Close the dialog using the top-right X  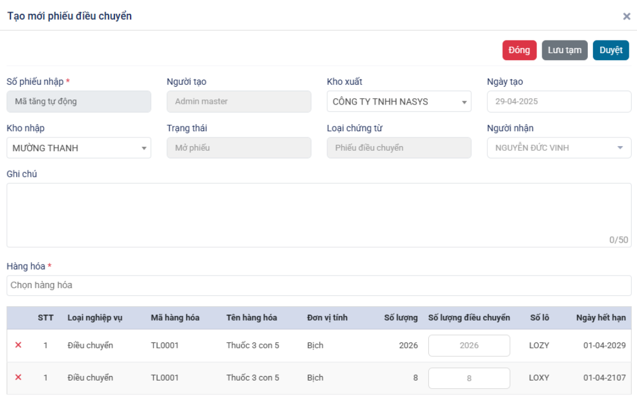[x=626, y=17]
